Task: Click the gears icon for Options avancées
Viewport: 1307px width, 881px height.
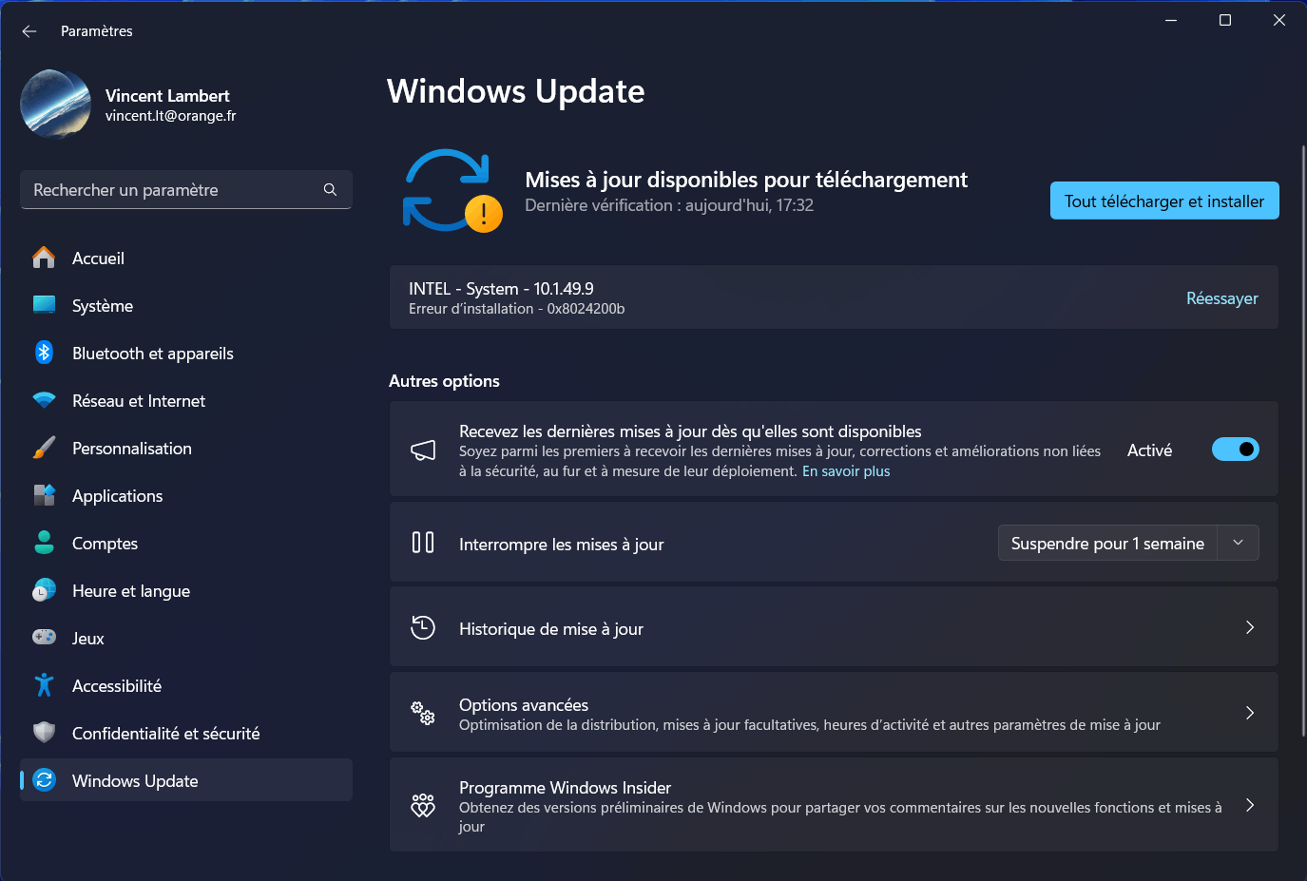Action: pos(423,713)
